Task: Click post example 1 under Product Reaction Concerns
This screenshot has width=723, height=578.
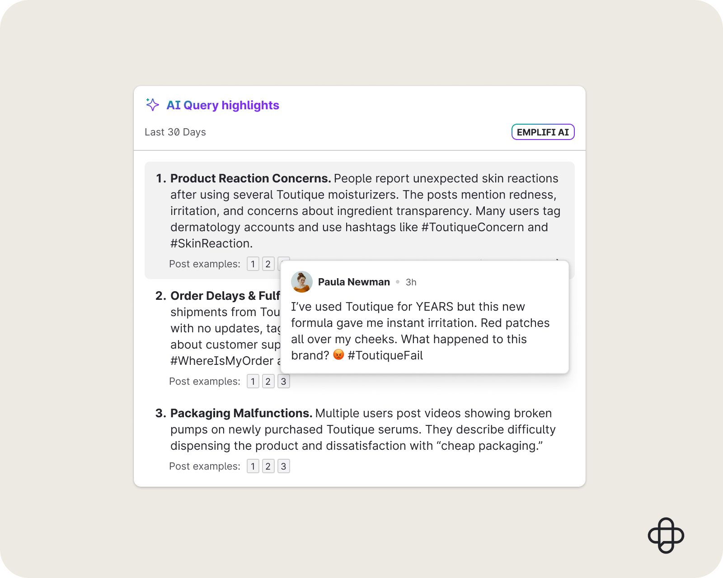Action: click(x=253, y=264)
